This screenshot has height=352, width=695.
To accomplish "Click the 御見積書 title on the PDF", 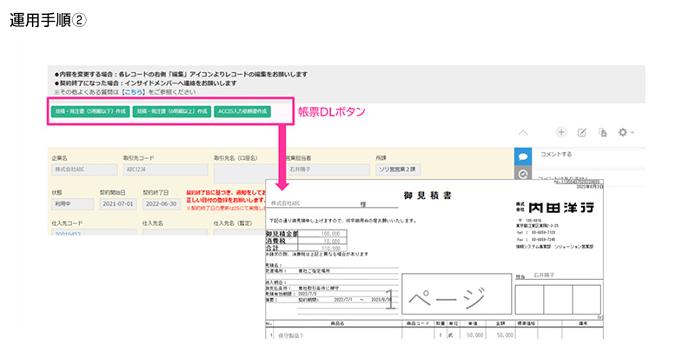I will (x=427, y=196).
